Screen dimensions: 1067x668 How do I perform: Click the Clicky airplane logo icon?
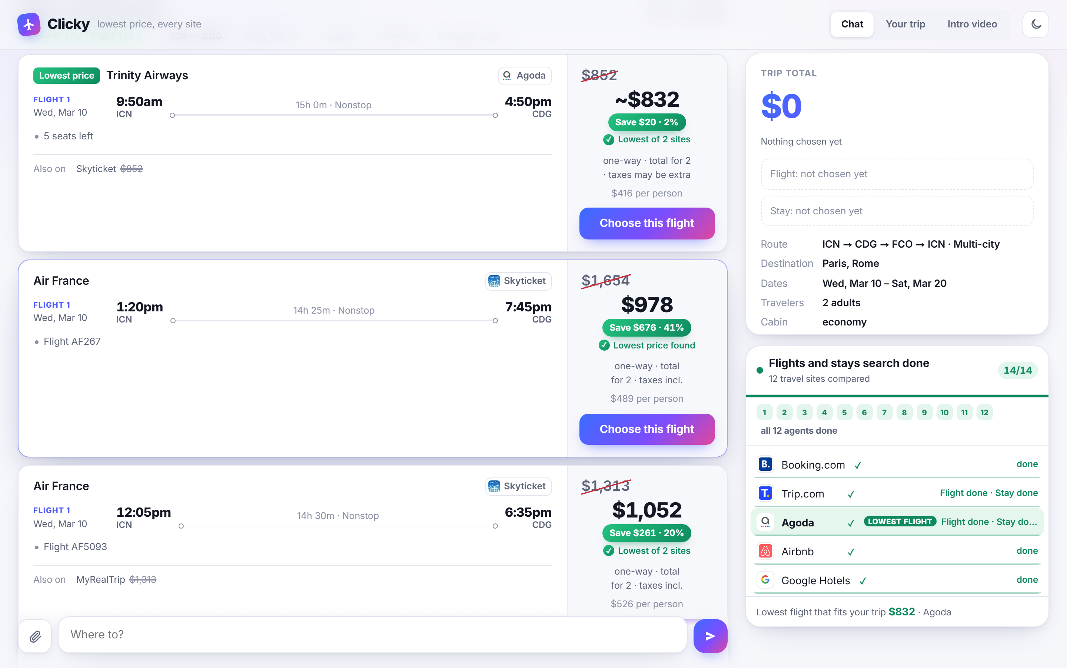click(x=29, y=24)
